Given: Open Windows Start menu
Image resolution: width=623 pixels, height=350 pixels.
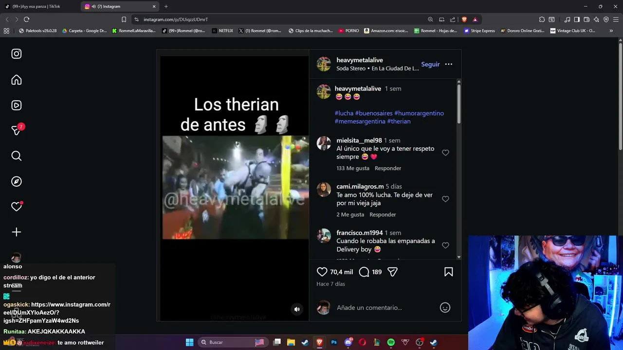Looking at the screenshot, I should pyautogui.click(x=189, y=342).
